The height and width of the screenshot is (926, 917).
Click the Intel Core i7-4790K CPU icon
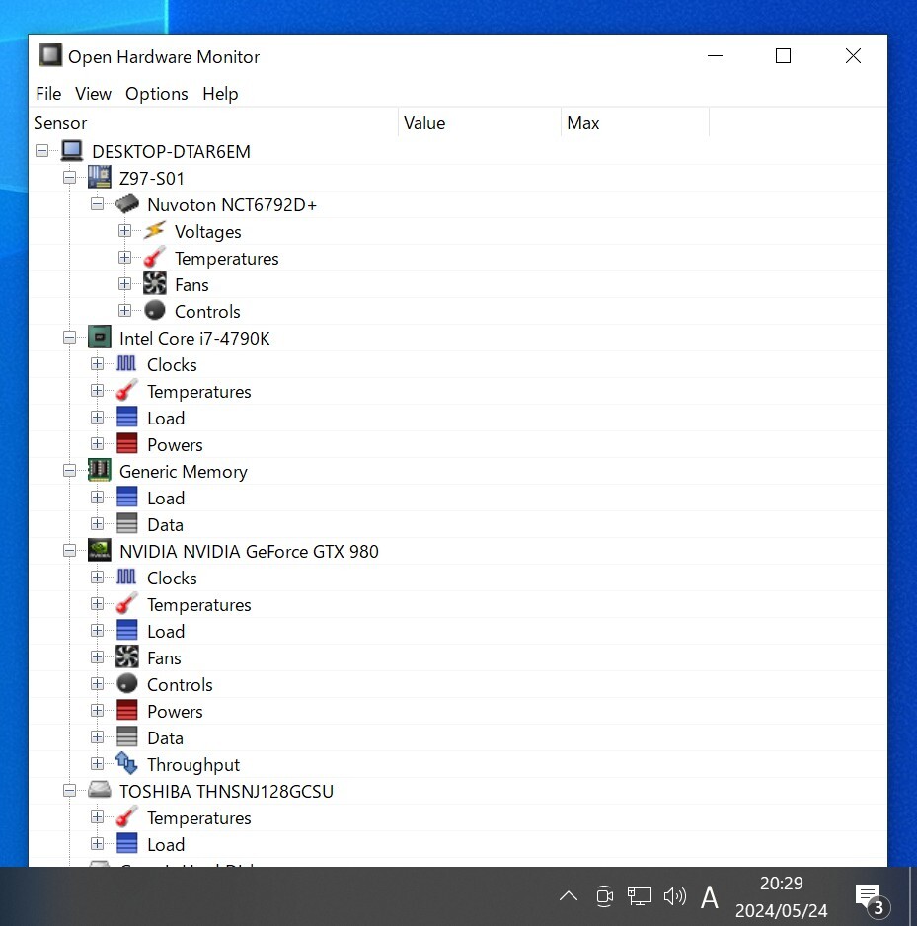(x=99, y=338)
